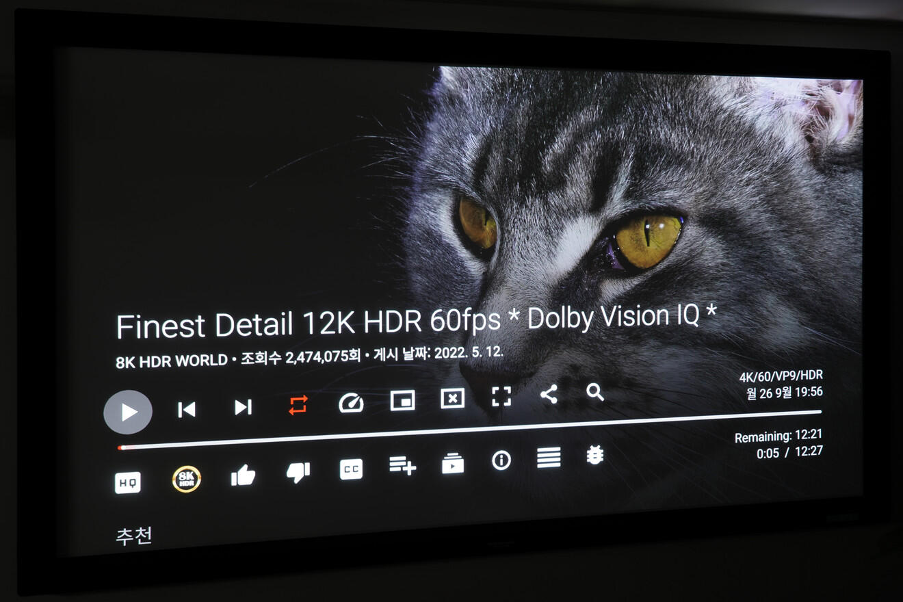Start playback with the play button
903x602 pixels.
128,412
